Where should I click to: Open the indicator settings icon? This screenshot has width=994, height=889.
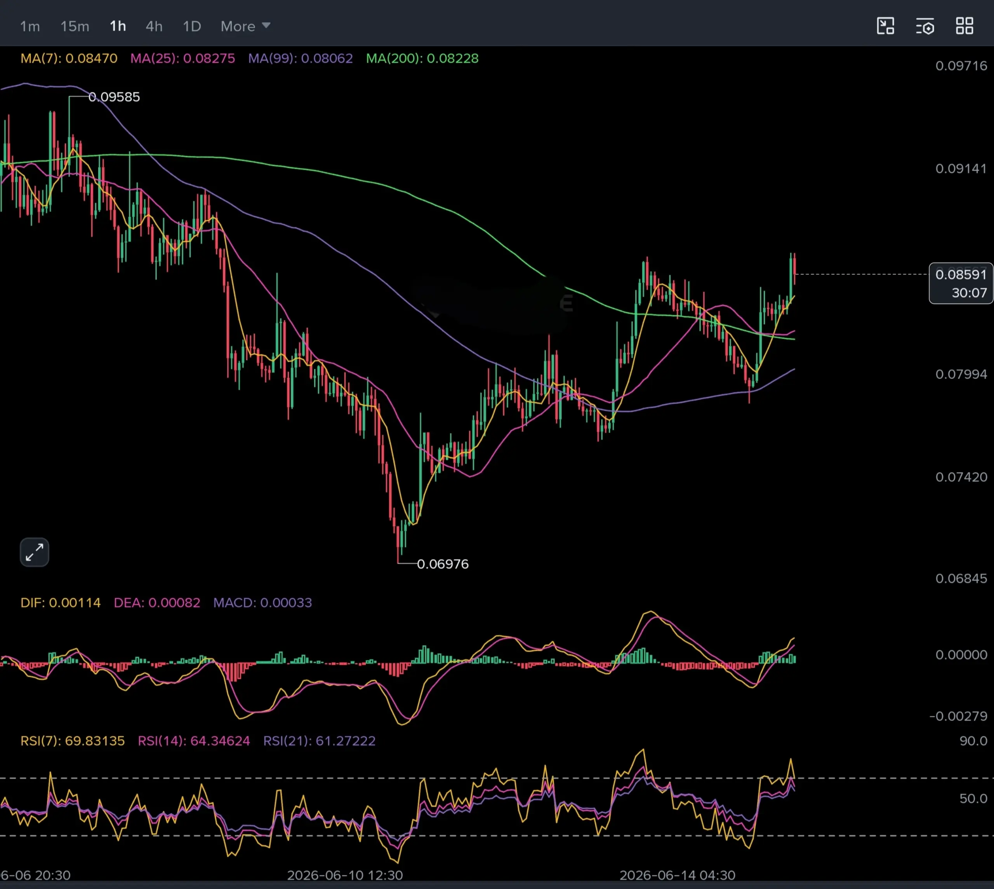(x=924, y=26)
